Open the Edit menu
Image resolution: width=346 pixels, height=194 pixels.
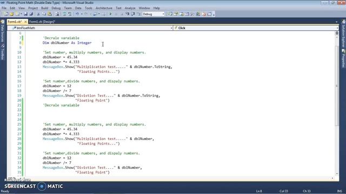[x=12, y=8]
